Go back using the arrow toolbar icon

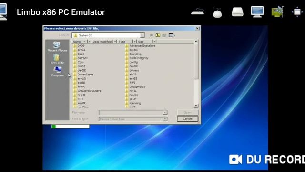pyautogui.click(x=152, y=35)
